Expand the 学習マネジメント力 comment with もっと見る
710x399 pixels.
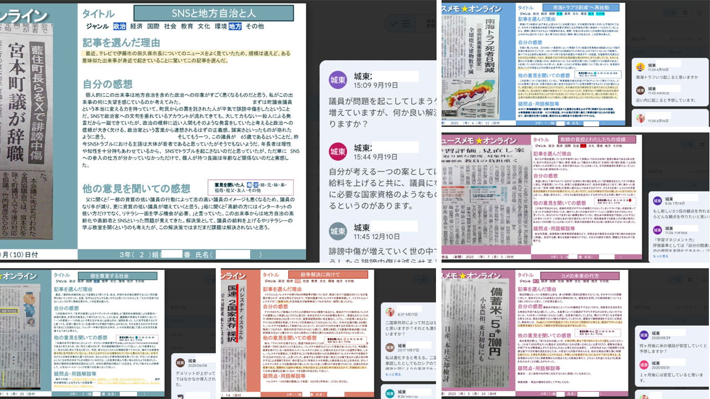click(x=660, y=257)
